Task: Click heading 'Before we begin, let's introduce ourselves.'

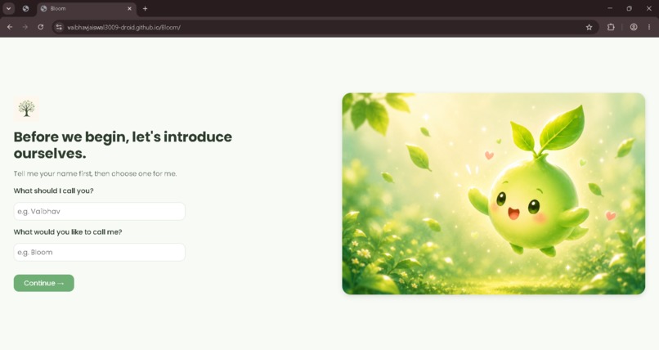Action: tap(123, 145)
